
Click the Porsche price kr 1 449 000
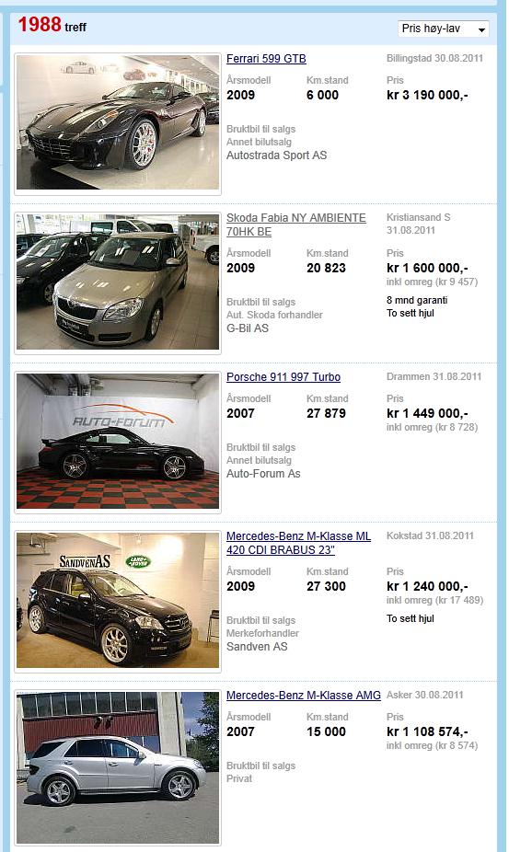427,413
